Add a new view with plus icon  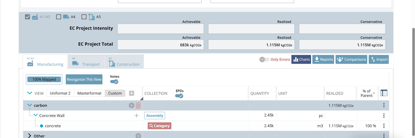point(132,93)
